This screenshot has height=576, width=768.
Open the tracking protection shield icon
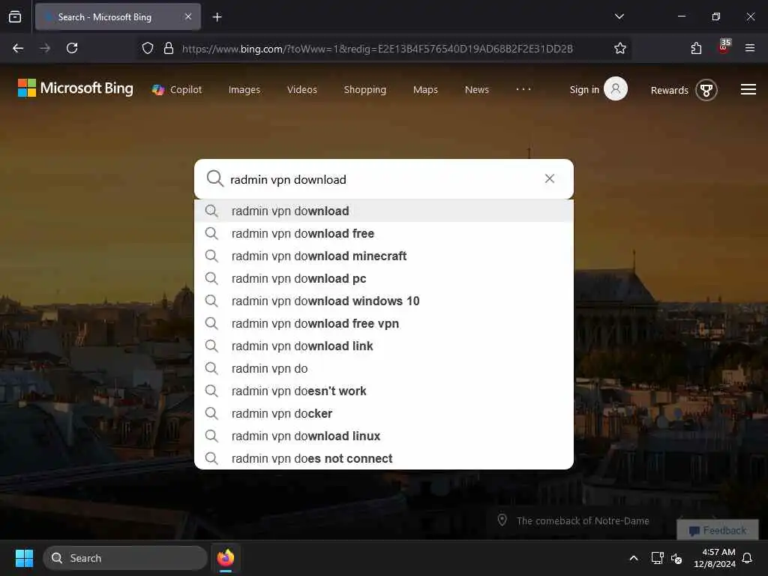click(x=148, y=48)
